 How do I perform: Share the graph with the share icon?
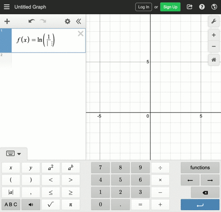tap(190, 7)
